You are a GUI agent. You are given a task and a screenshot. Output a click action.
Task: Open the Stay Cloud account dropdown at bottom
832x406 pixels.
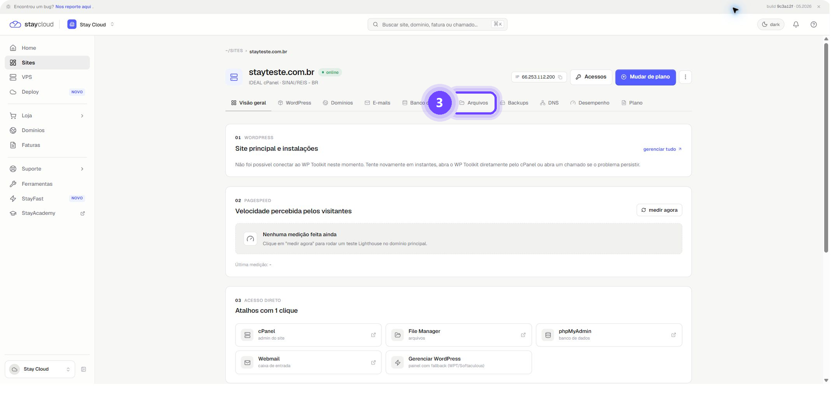pyautogui.click(x=40, y=369)
